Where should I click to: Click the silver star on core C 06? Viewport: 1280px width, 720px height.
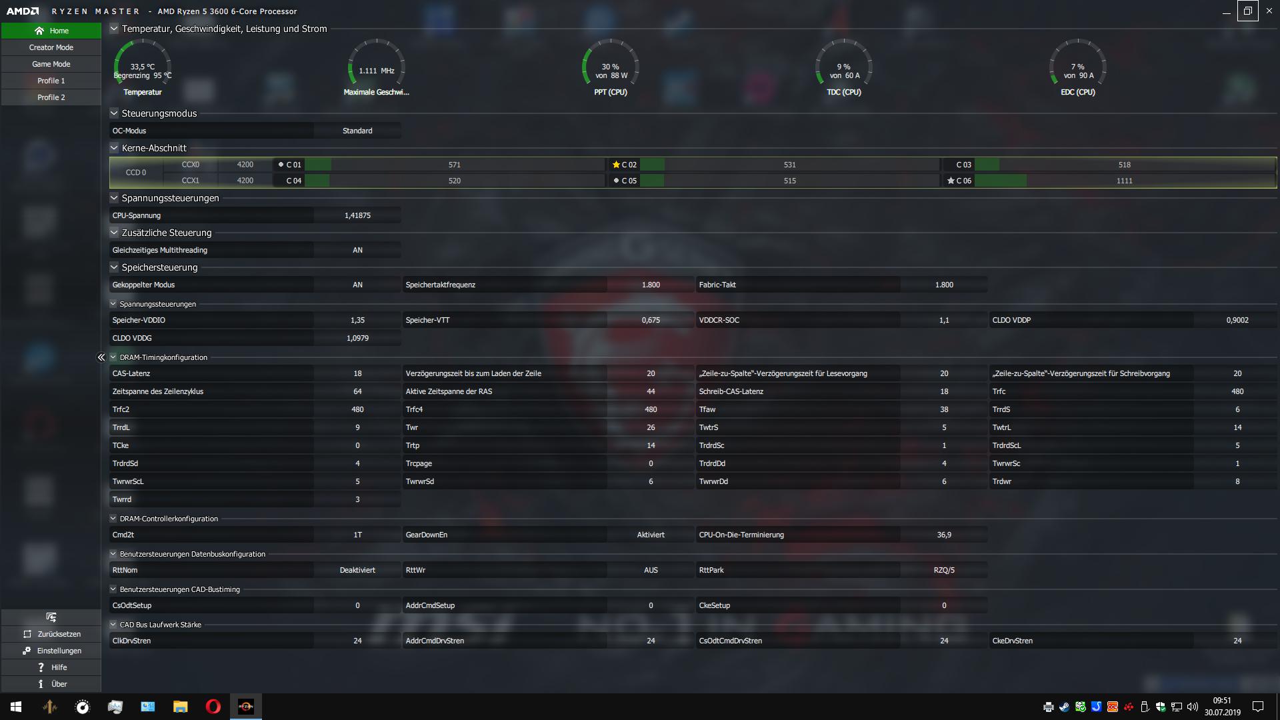point(951,181)
